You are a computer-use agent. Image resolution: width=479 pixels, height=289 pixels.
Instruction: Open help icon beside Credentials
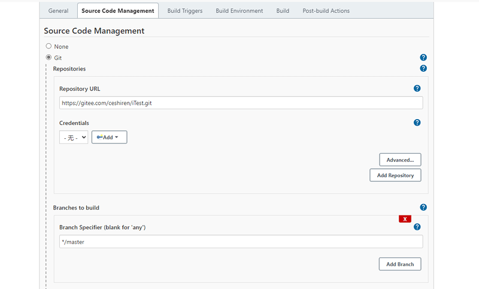point(417,123)
